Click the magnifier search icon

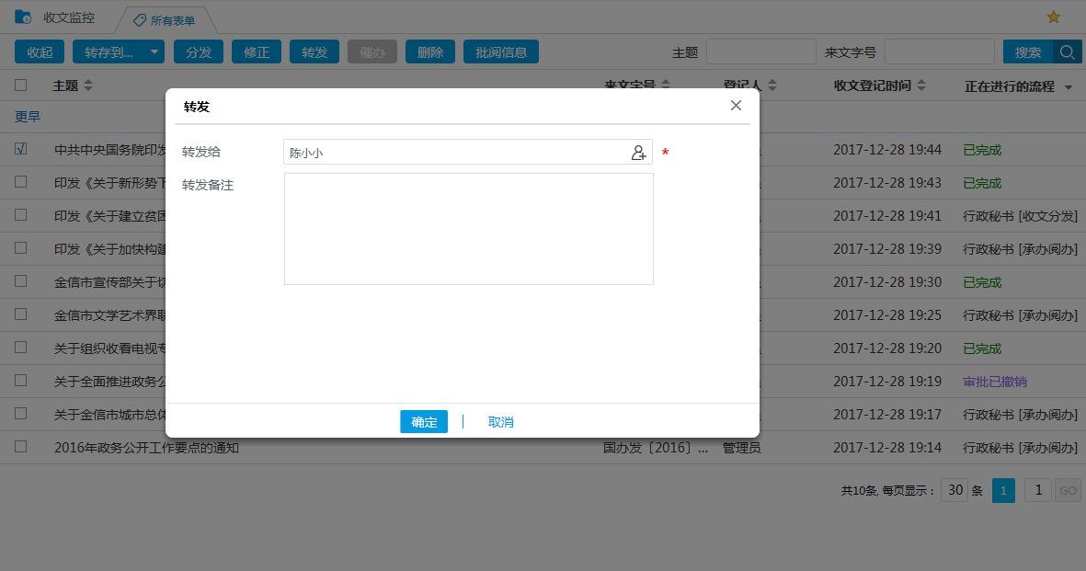tap(1068, 52)
